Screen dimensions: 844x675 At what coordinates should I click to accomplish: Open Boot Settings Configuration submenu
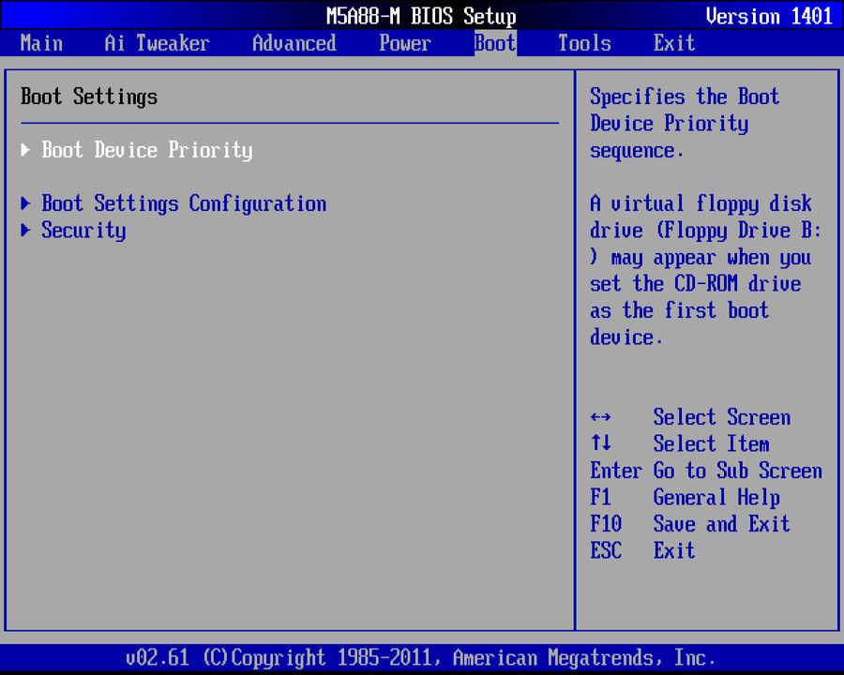coord(184,204)
